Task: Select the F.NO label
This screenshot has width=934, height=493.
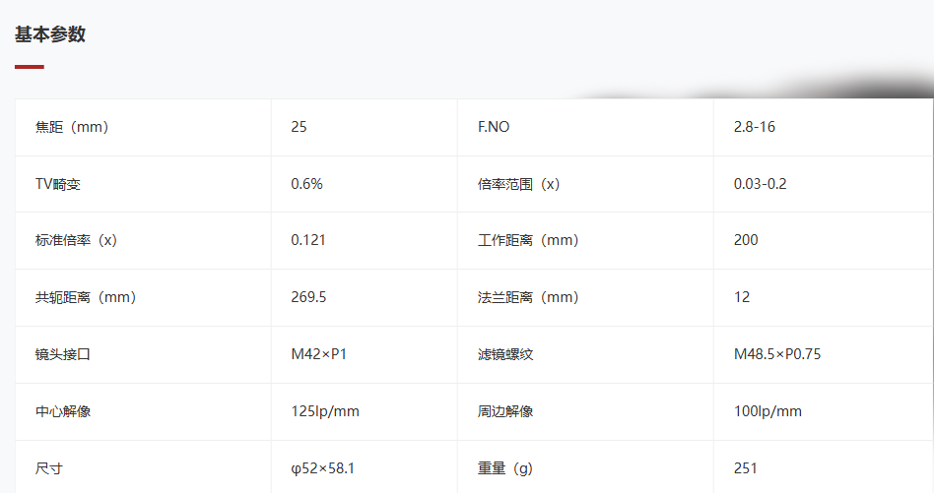Action: [494, 127]
